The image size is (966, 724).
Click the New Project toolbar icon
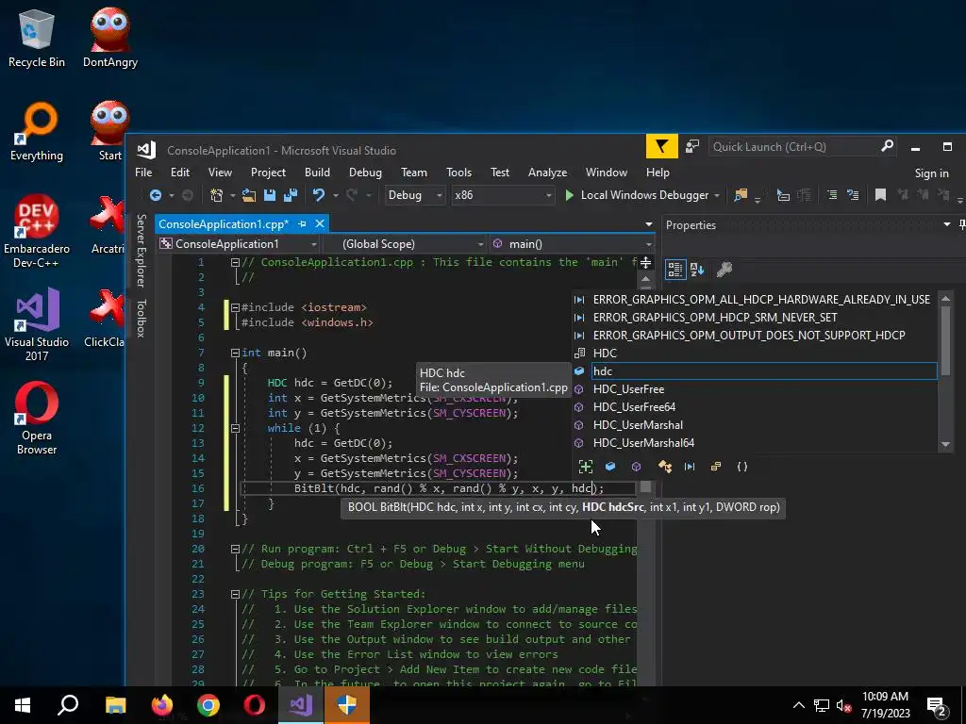click(216, 195)
